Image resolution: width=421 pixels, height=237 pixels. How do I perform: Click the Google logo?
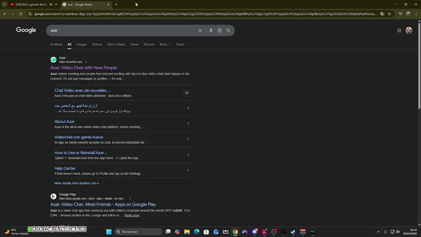pyautogui.click(x=26, y=30)
